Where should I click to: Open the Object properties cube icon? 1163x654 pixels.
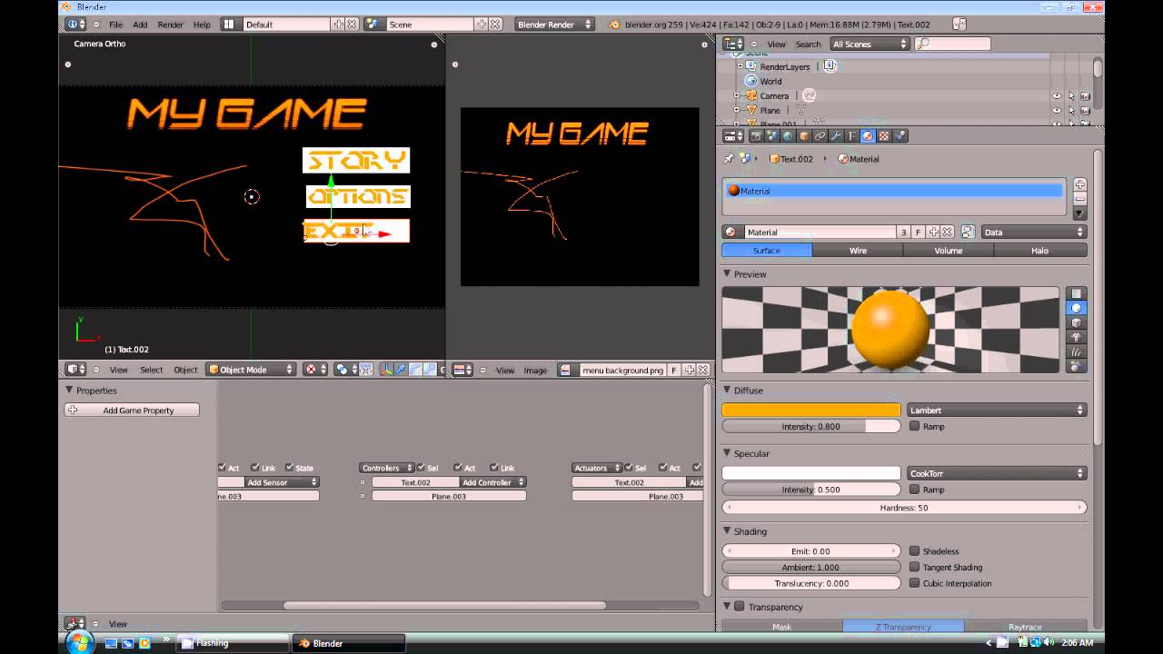click(804, 136)
